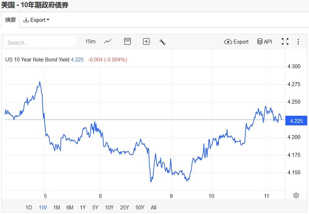The width and height of the screenshot is (309, 214).
Task: Select the 1W time range
Action: pos(43,208)
